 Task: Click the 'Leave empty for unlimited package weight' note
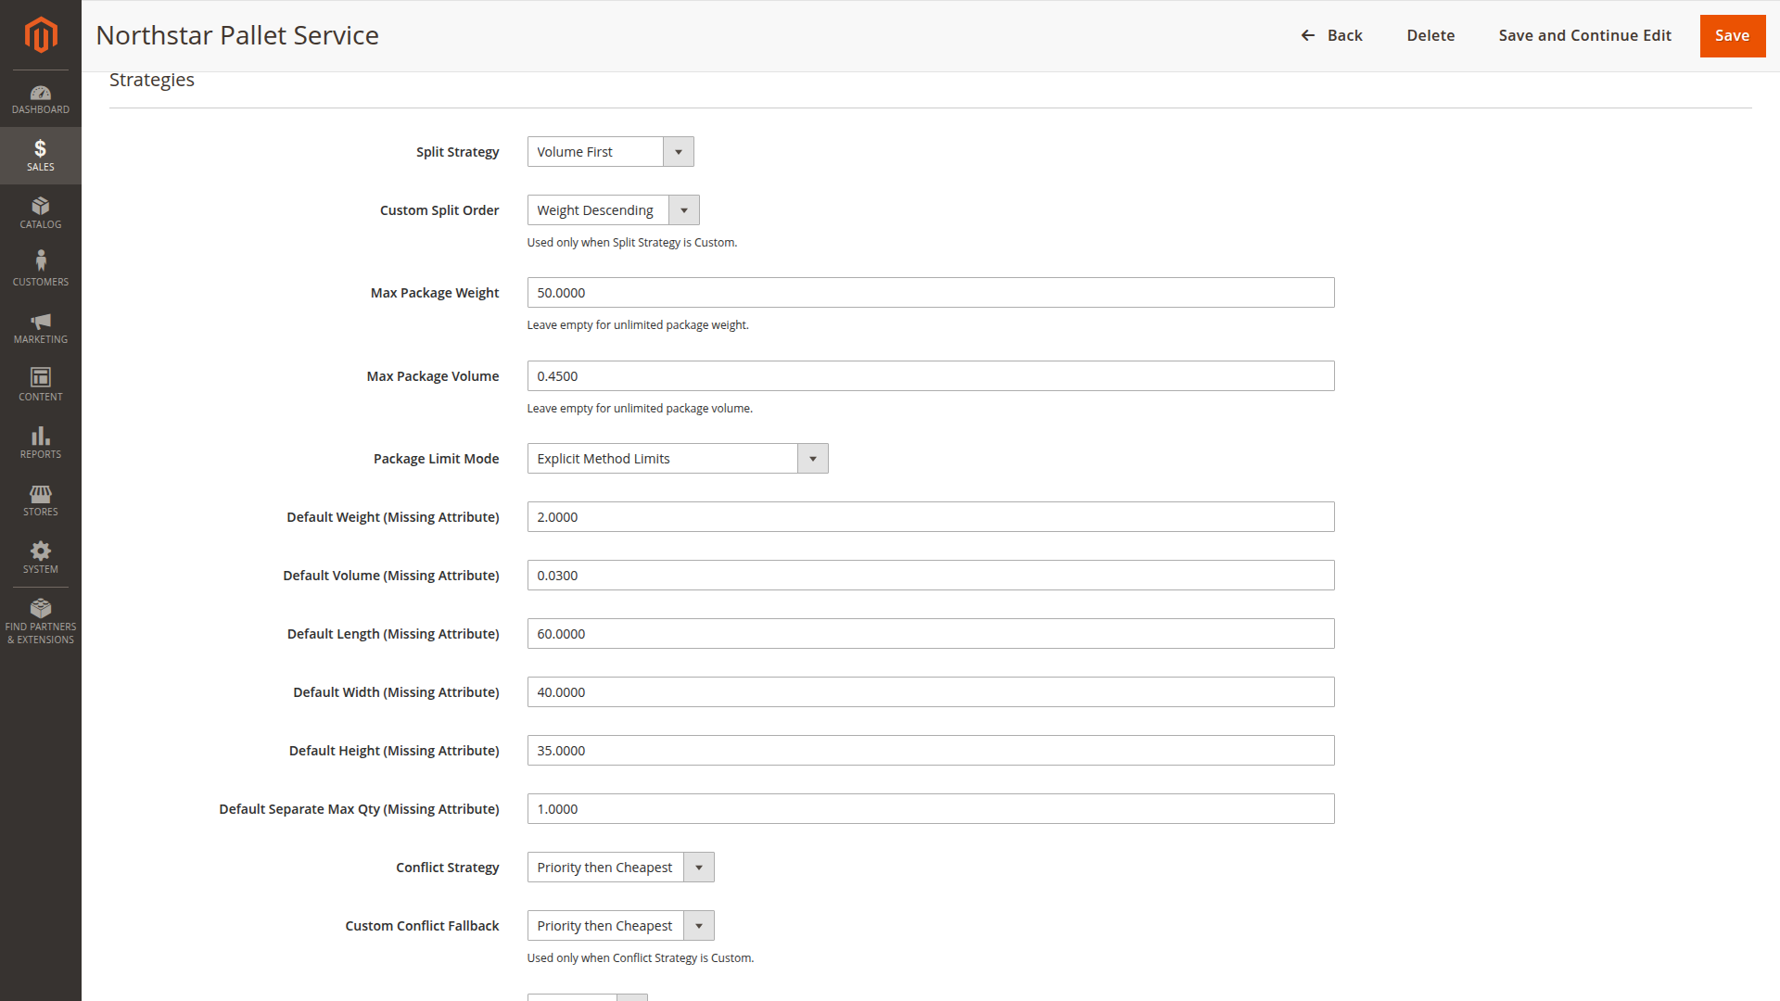[638, 325]
